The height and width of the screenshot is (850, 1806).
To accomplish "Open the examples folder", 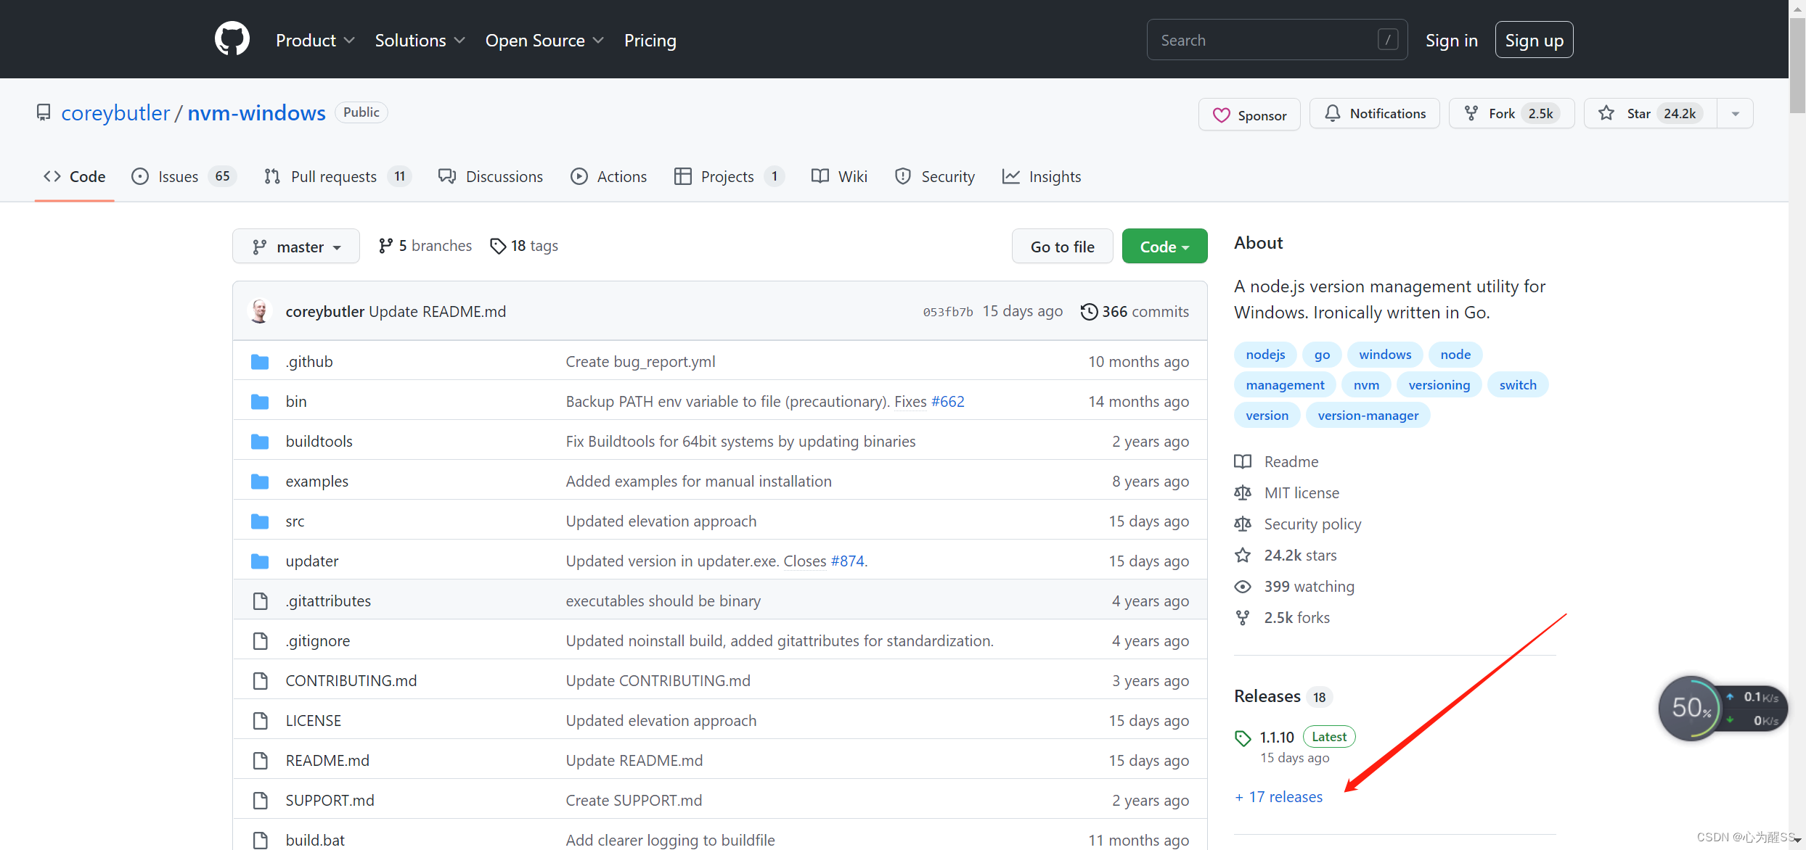I will coord(316,481).
